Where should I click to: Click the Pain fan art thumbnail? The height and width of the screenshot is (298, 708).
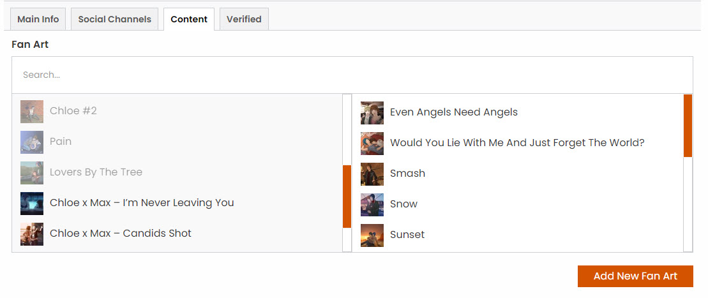tap(32, 142)
